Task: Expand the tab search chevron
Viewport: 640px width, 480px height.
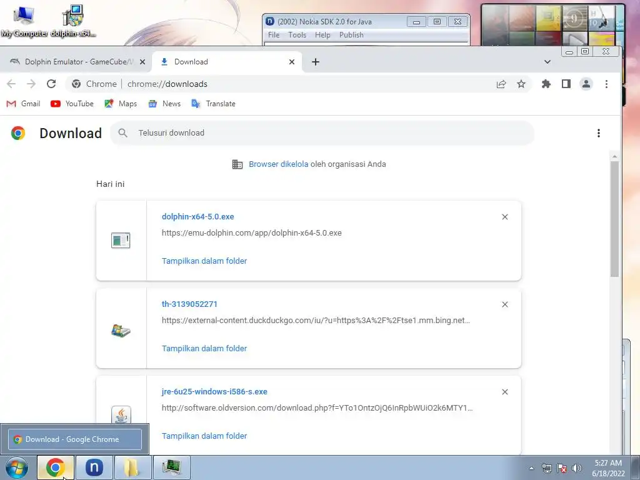Action: click(x=547, y=62)
